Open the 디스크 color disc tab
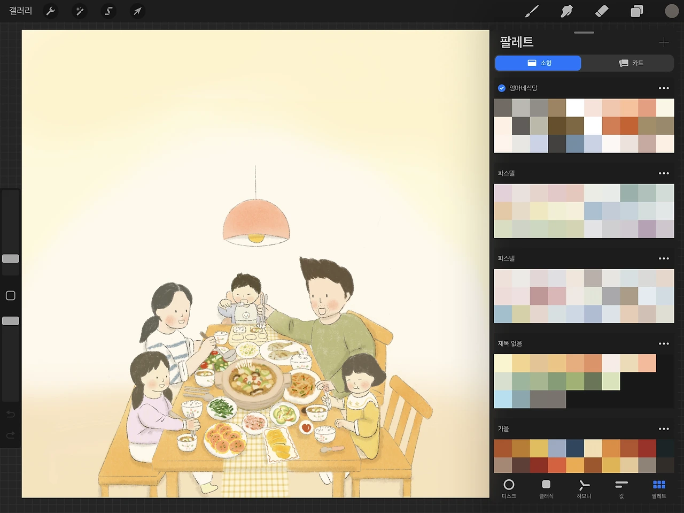This screenshot has height=513, width=684. pyautogui.click(x=509, y=488)
